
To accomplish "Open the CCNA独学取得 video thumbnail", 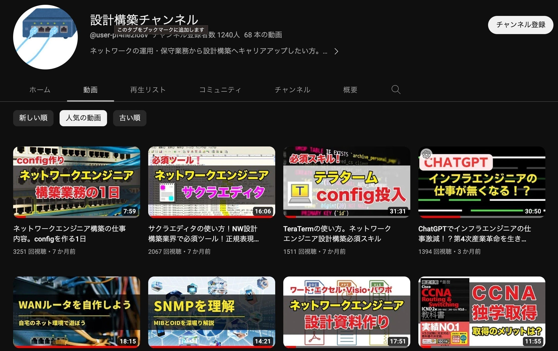I will 482,312.
